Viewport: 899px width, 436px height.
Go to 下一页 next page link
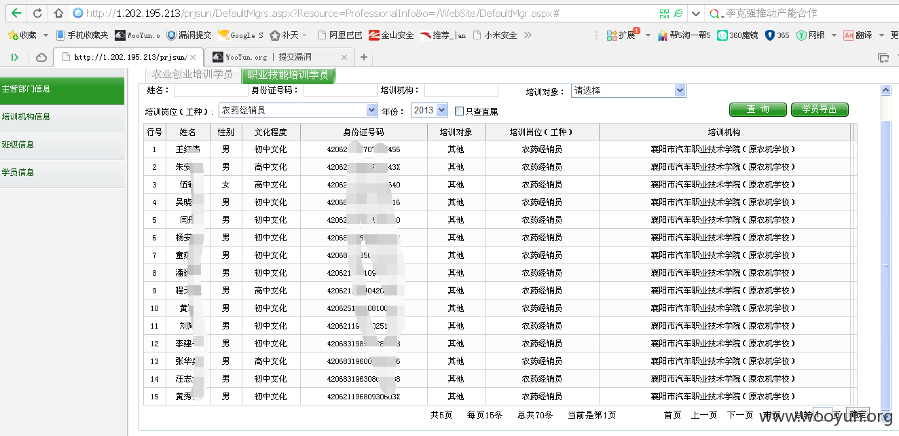[740, 415]
